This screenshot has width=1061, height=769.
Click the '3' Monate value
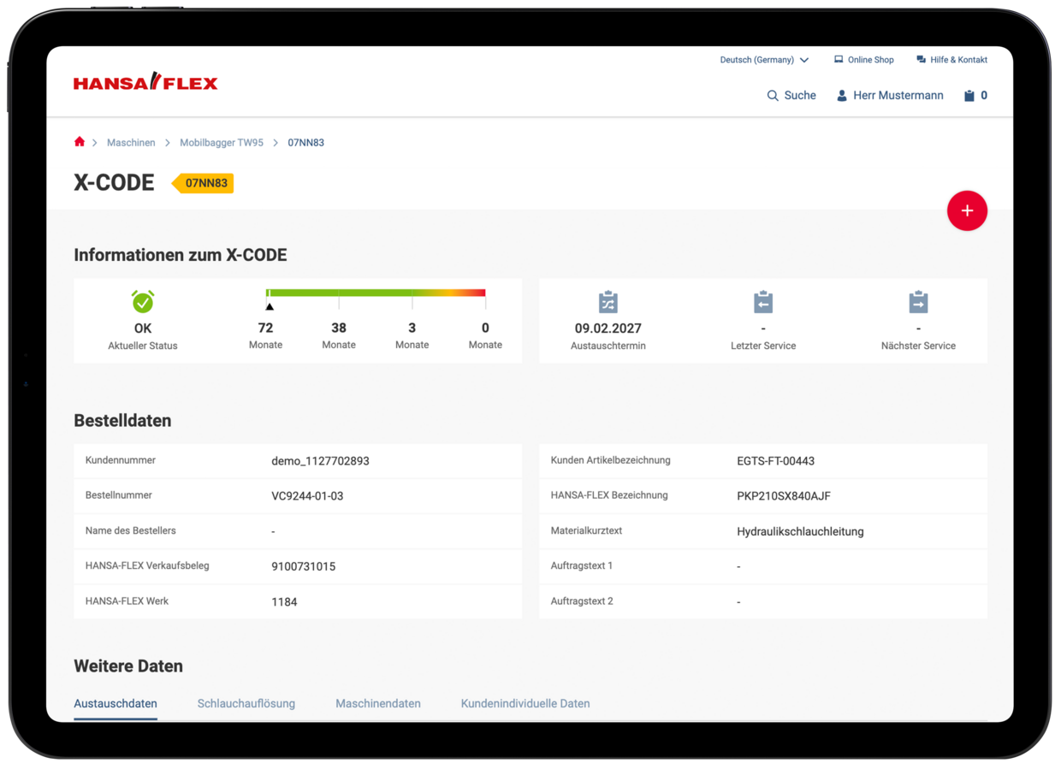412,328
